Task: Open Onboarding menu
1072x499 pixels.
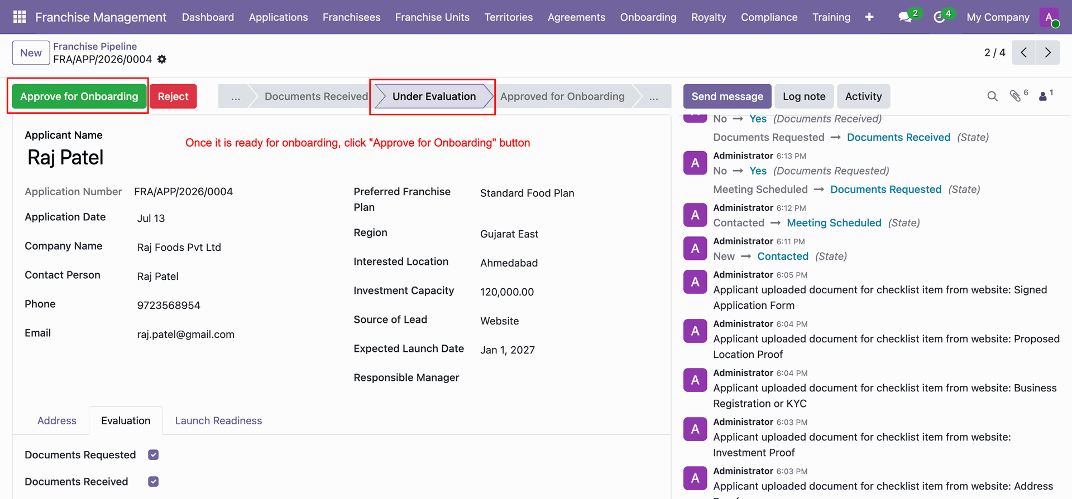Action: point(648,17)
